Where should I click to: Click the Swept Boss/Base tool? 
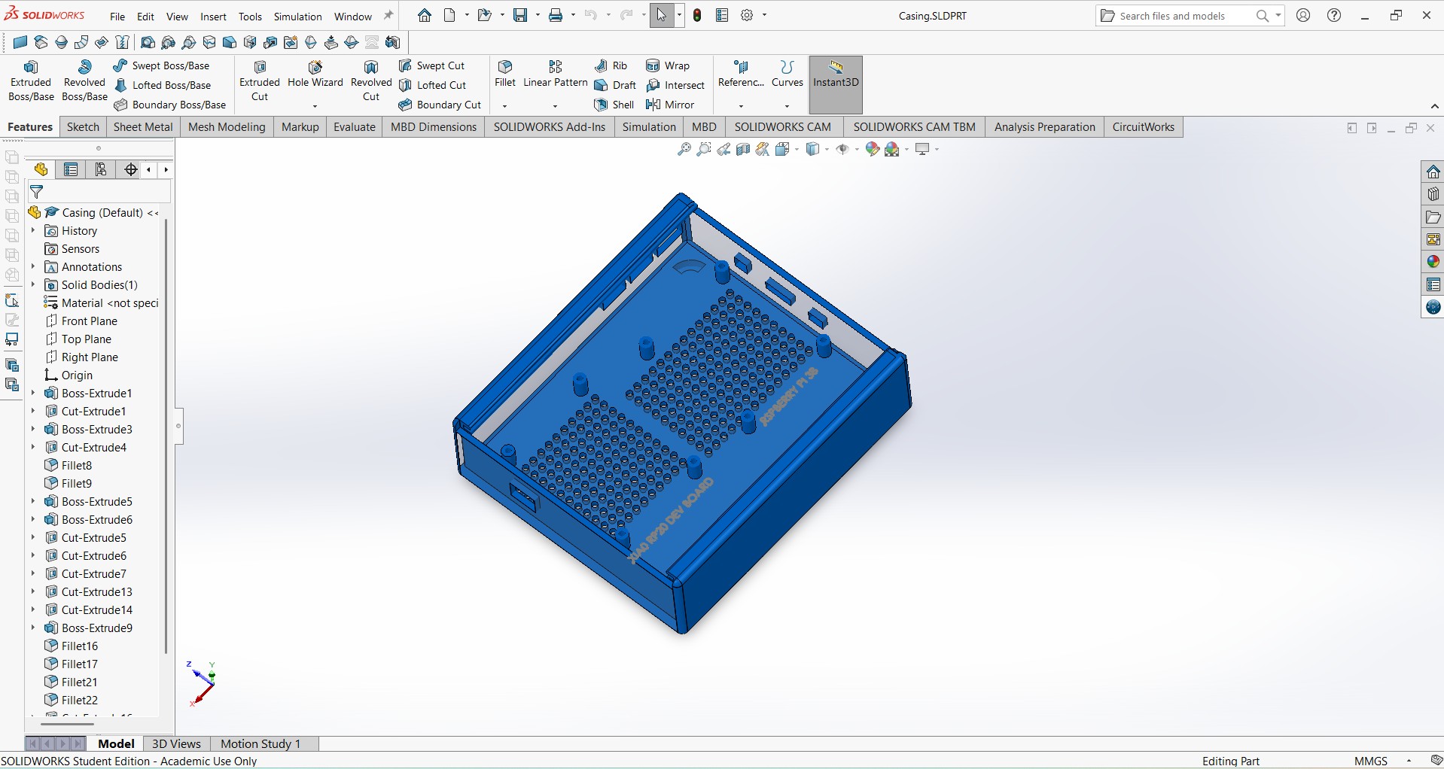coord(162,66)
